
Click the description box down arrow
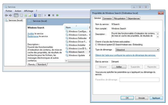158,37
